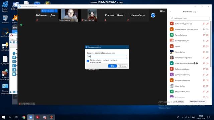Open Windows taskbar search
214x120 pixels.
tap(10, 117)
